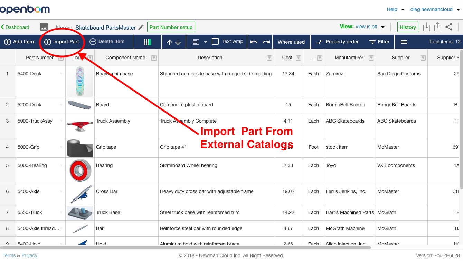Click the download/export icon

(x=427, y=27)
